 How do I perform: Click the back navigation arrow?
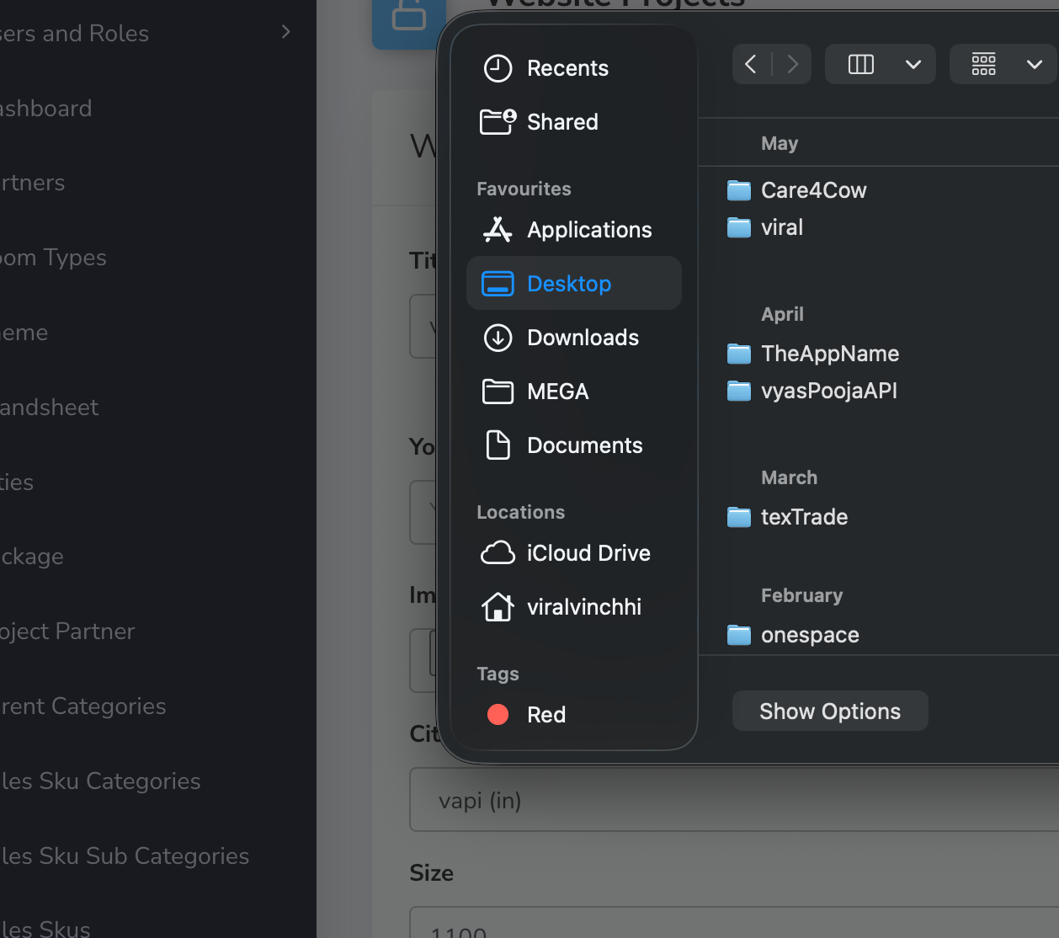751,64
